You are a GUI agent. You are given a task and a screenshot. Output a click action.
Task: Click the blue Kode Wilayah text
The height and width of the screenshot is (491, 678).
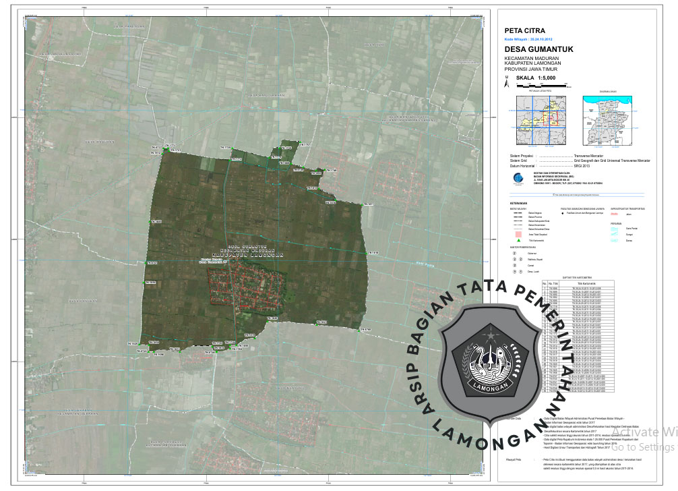point(528,39)
